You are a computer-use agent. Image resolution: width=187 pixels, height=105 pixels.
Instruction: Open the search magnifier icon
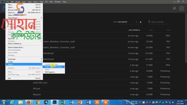coord(174,8)
